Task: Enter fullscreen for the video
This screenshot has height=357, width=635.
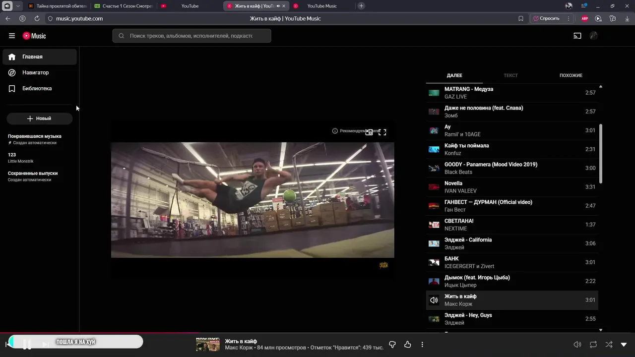Action: click(382, 132)
